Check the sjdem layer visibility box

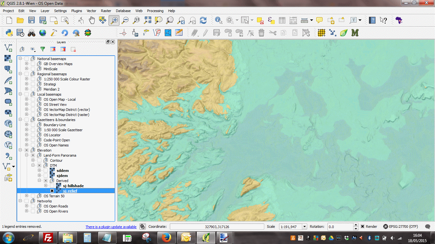(46, 176)
